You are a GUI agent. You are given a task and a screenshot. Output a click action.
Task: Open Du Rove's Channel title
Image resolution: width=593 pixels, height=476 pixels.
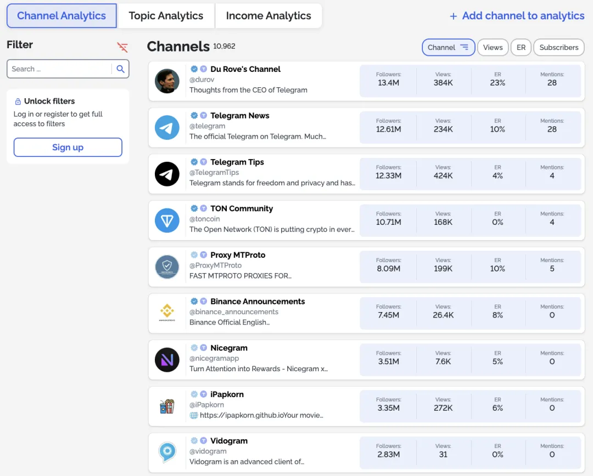[x=245, y=69]
